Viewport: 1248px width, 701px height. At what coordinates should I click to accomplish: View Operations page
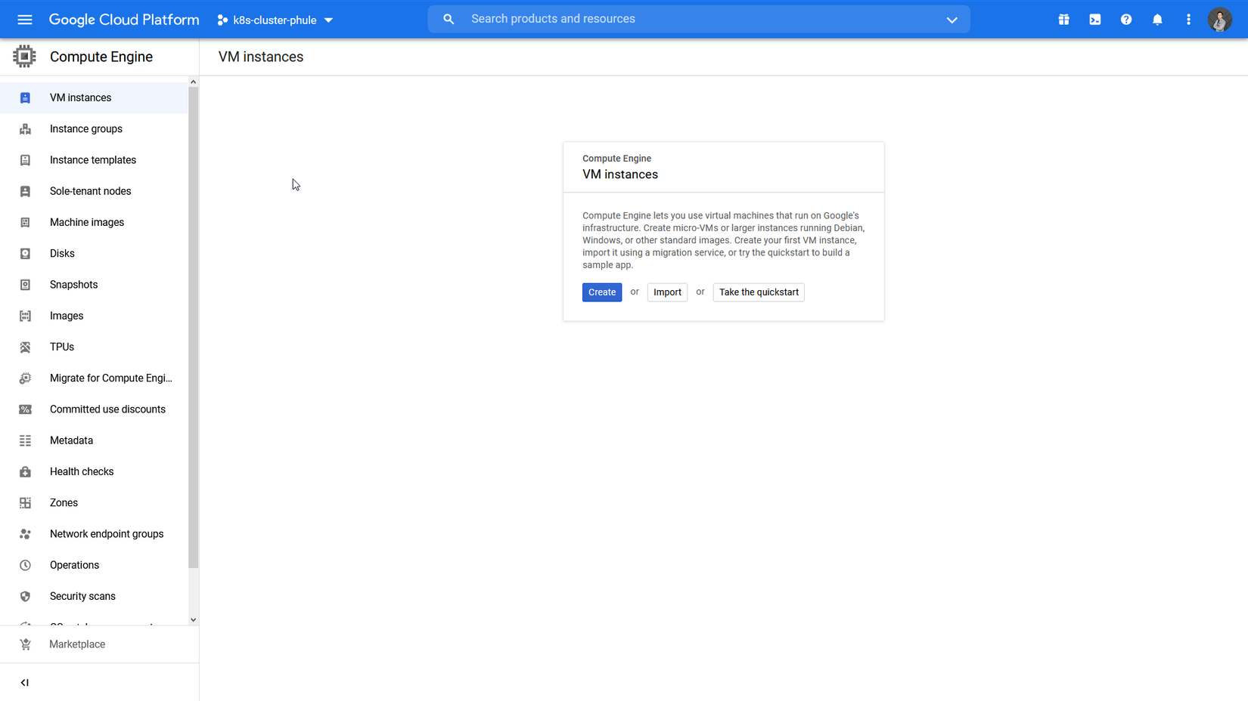click(94, 565)
